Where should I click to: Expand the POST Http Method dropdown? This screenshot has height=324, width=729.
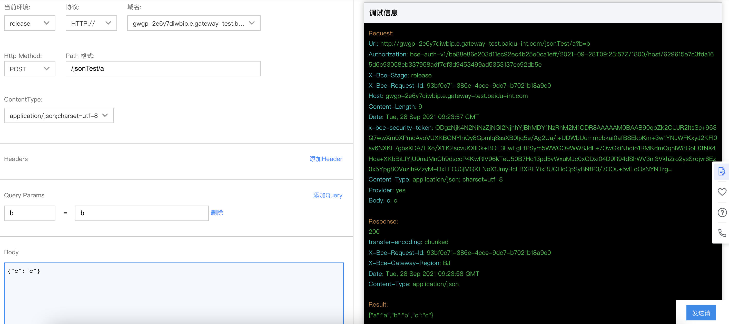tap(29, 69)
